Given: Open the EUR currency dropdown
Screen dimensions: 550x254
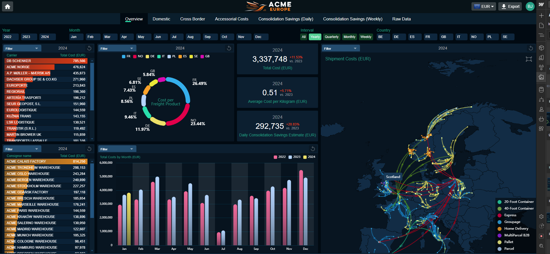Looking at the screenshot, I should tap(483, 6).
